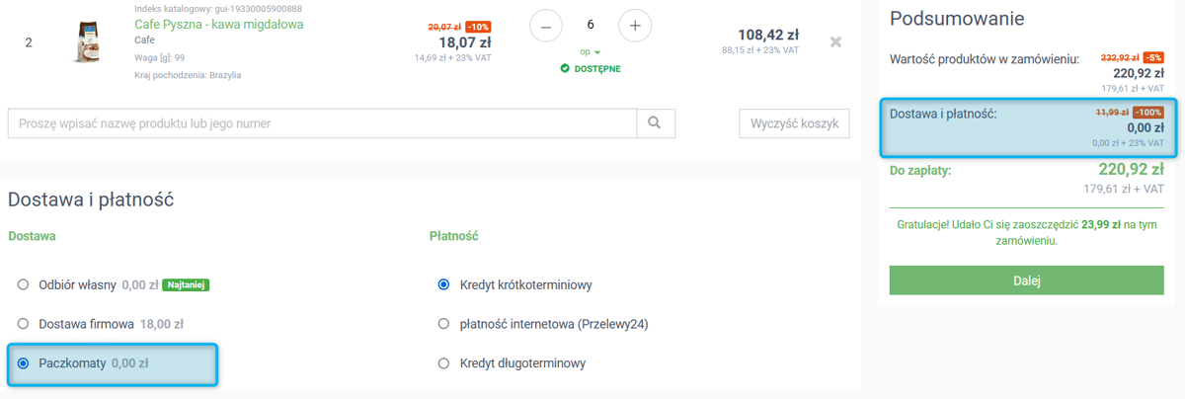Click the -10% discount badge
This screenshot has height=399, width=1185.
(477, 27)
